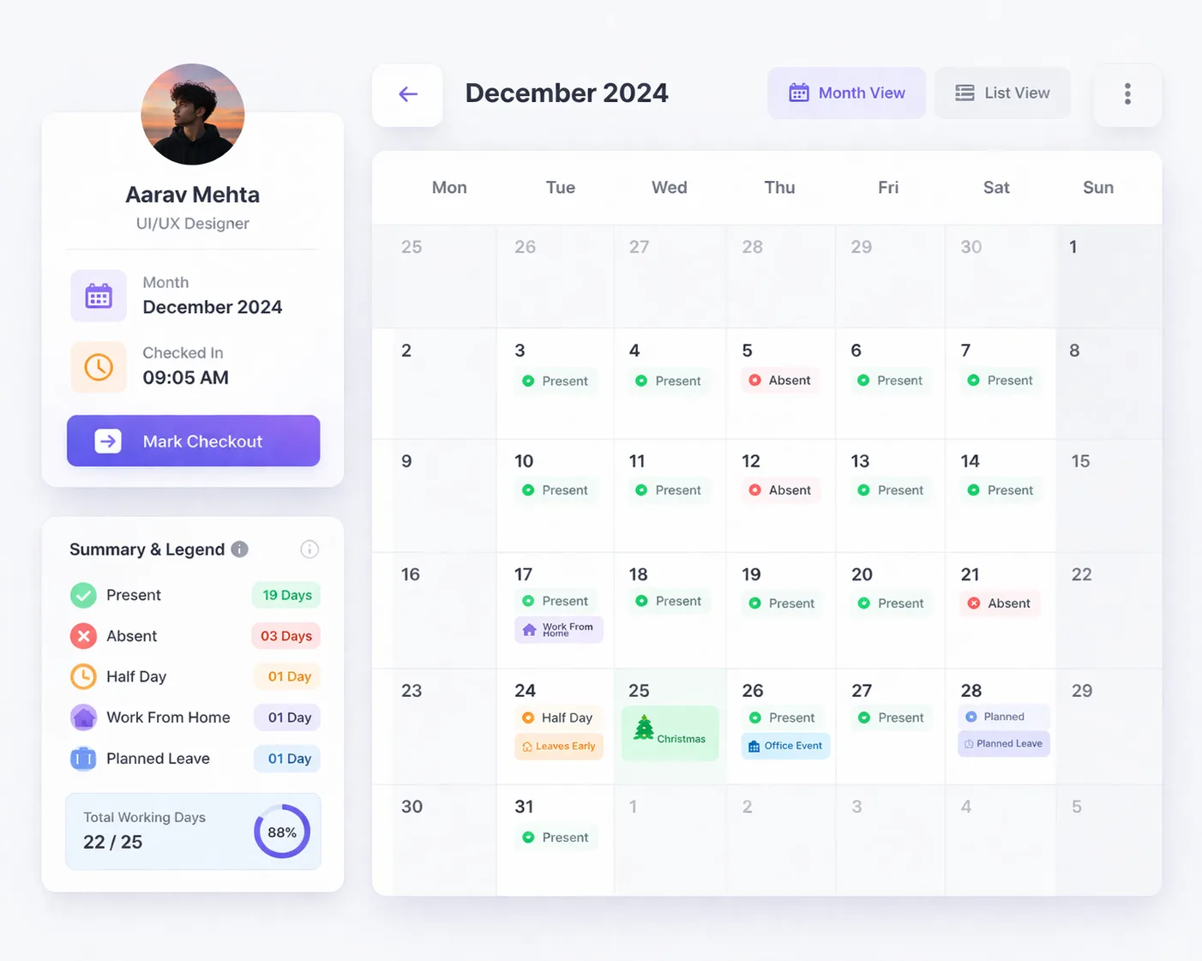Image resolution: width=1202 pixels, height=961 pixels.
Task: Click the Work From Home house icon in legend
Action: click(x=82, y=718)
